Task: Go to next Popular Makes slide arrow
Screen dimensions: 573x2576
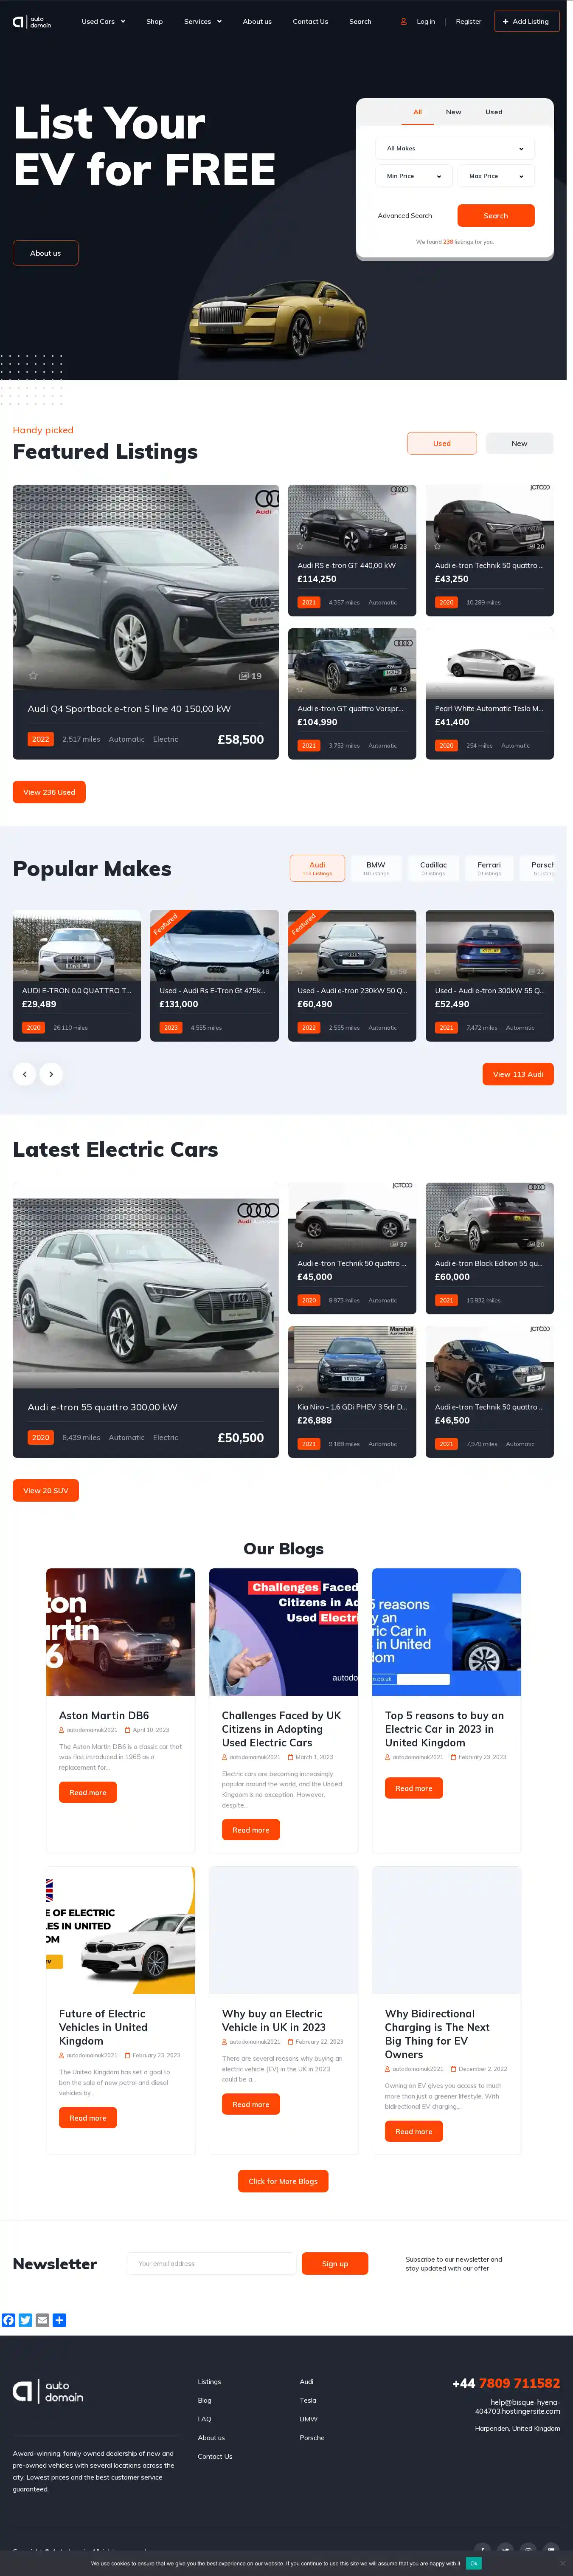Action: click(x=51, y=1074)
